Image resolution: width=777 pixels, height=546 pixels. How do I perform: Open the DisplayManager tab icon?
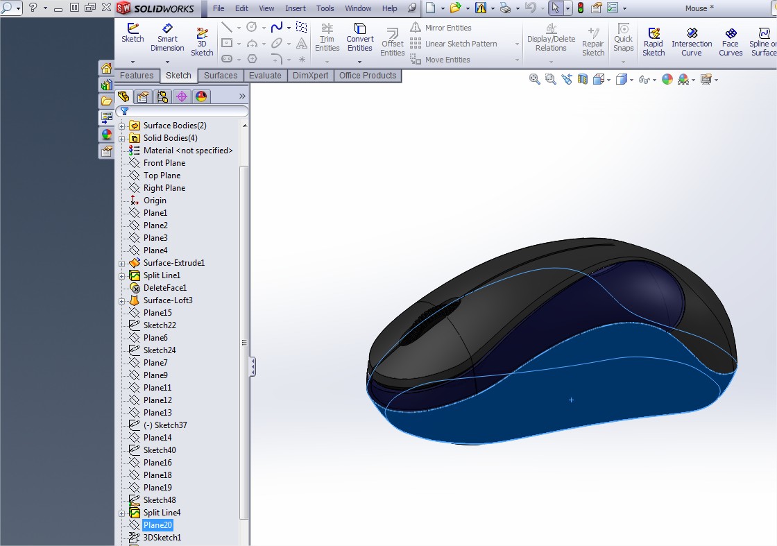click(200, 96)
